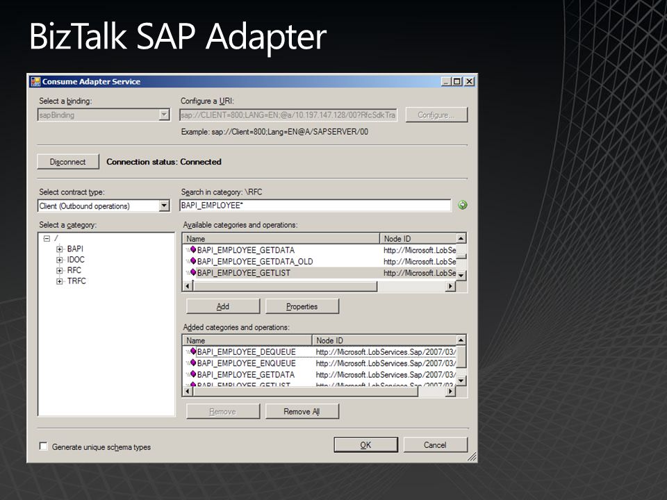Expand the RFC category node

tap(60, 270)
